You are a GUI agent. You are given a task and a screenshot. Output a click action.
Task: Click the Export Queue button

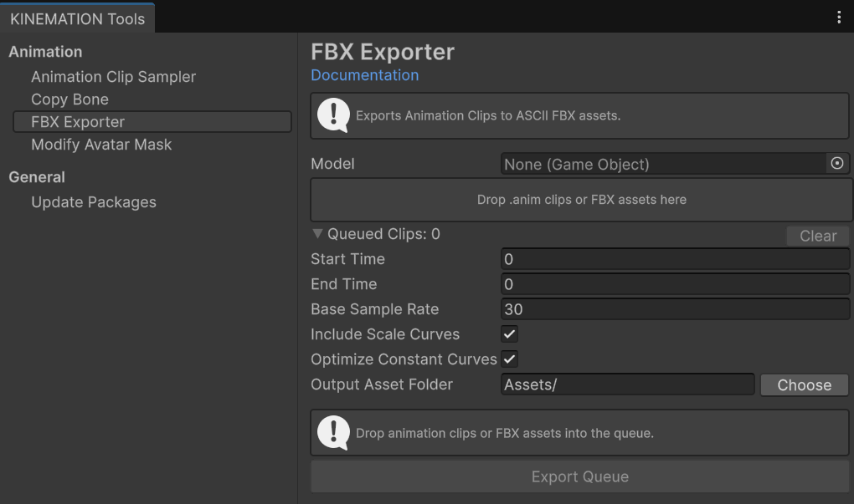[580, 476]
